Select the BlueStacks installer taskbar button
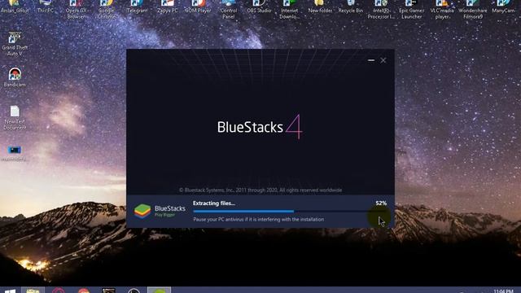This screenshot has height=293, width=521. 160,291
